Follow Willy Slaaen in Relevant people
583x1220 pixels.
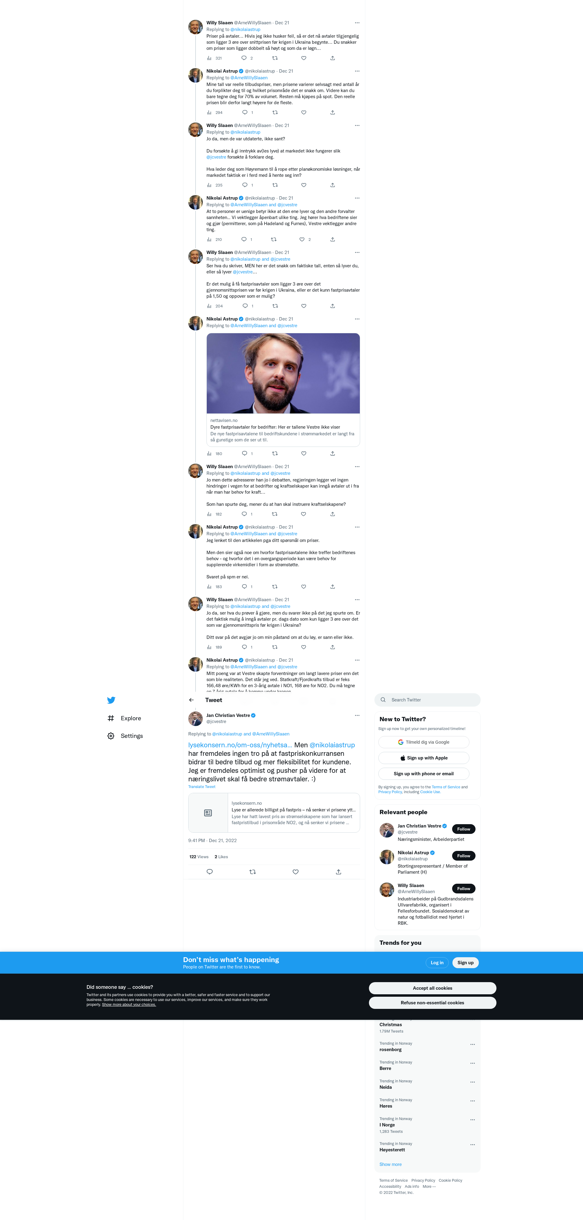[x=464, y=889]
